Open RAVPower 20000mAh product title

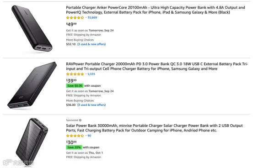pyautogui.click(x=157, y=66)
